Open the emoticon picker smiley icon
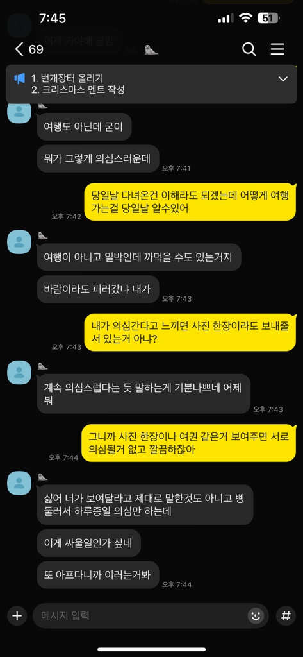 [256, 615]
